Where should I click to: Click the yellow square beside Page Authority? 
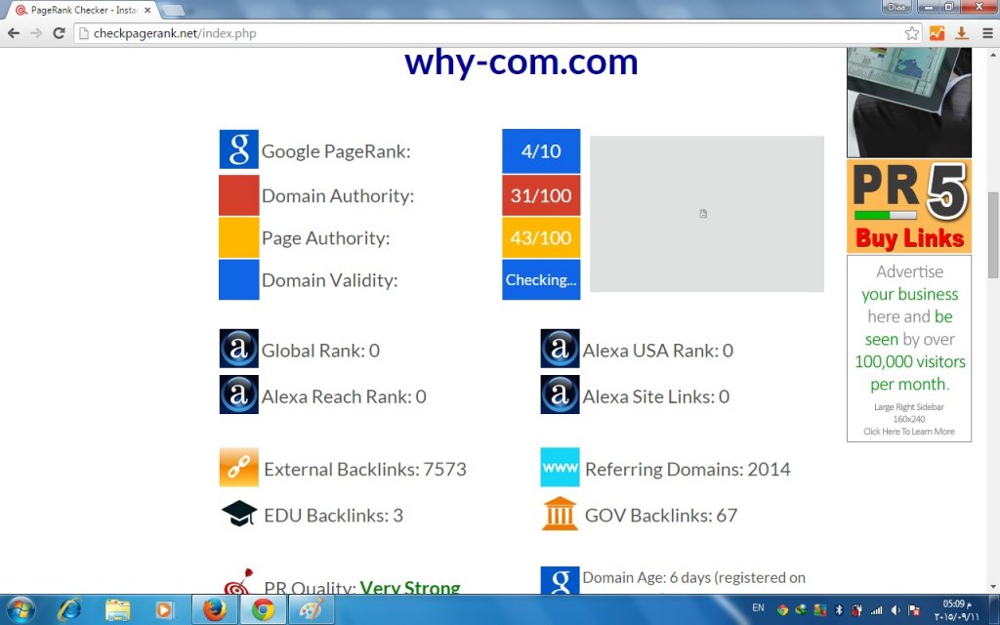[238, 237]
